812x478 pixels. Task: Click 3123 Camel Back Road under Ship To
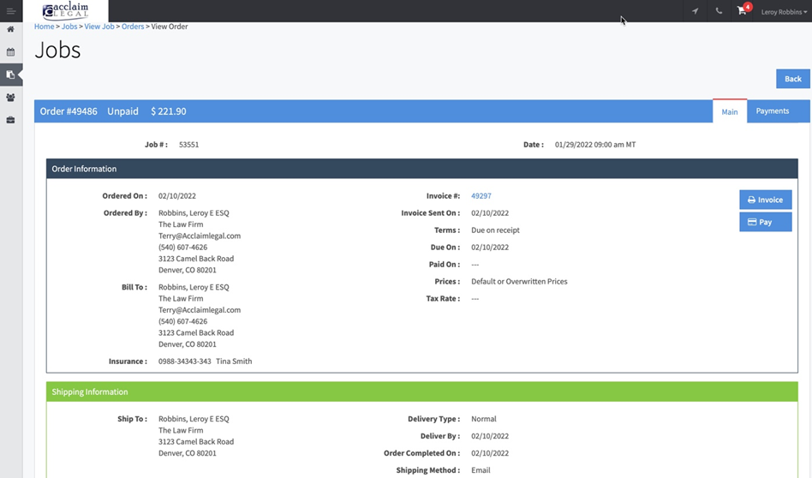point(196,441)
